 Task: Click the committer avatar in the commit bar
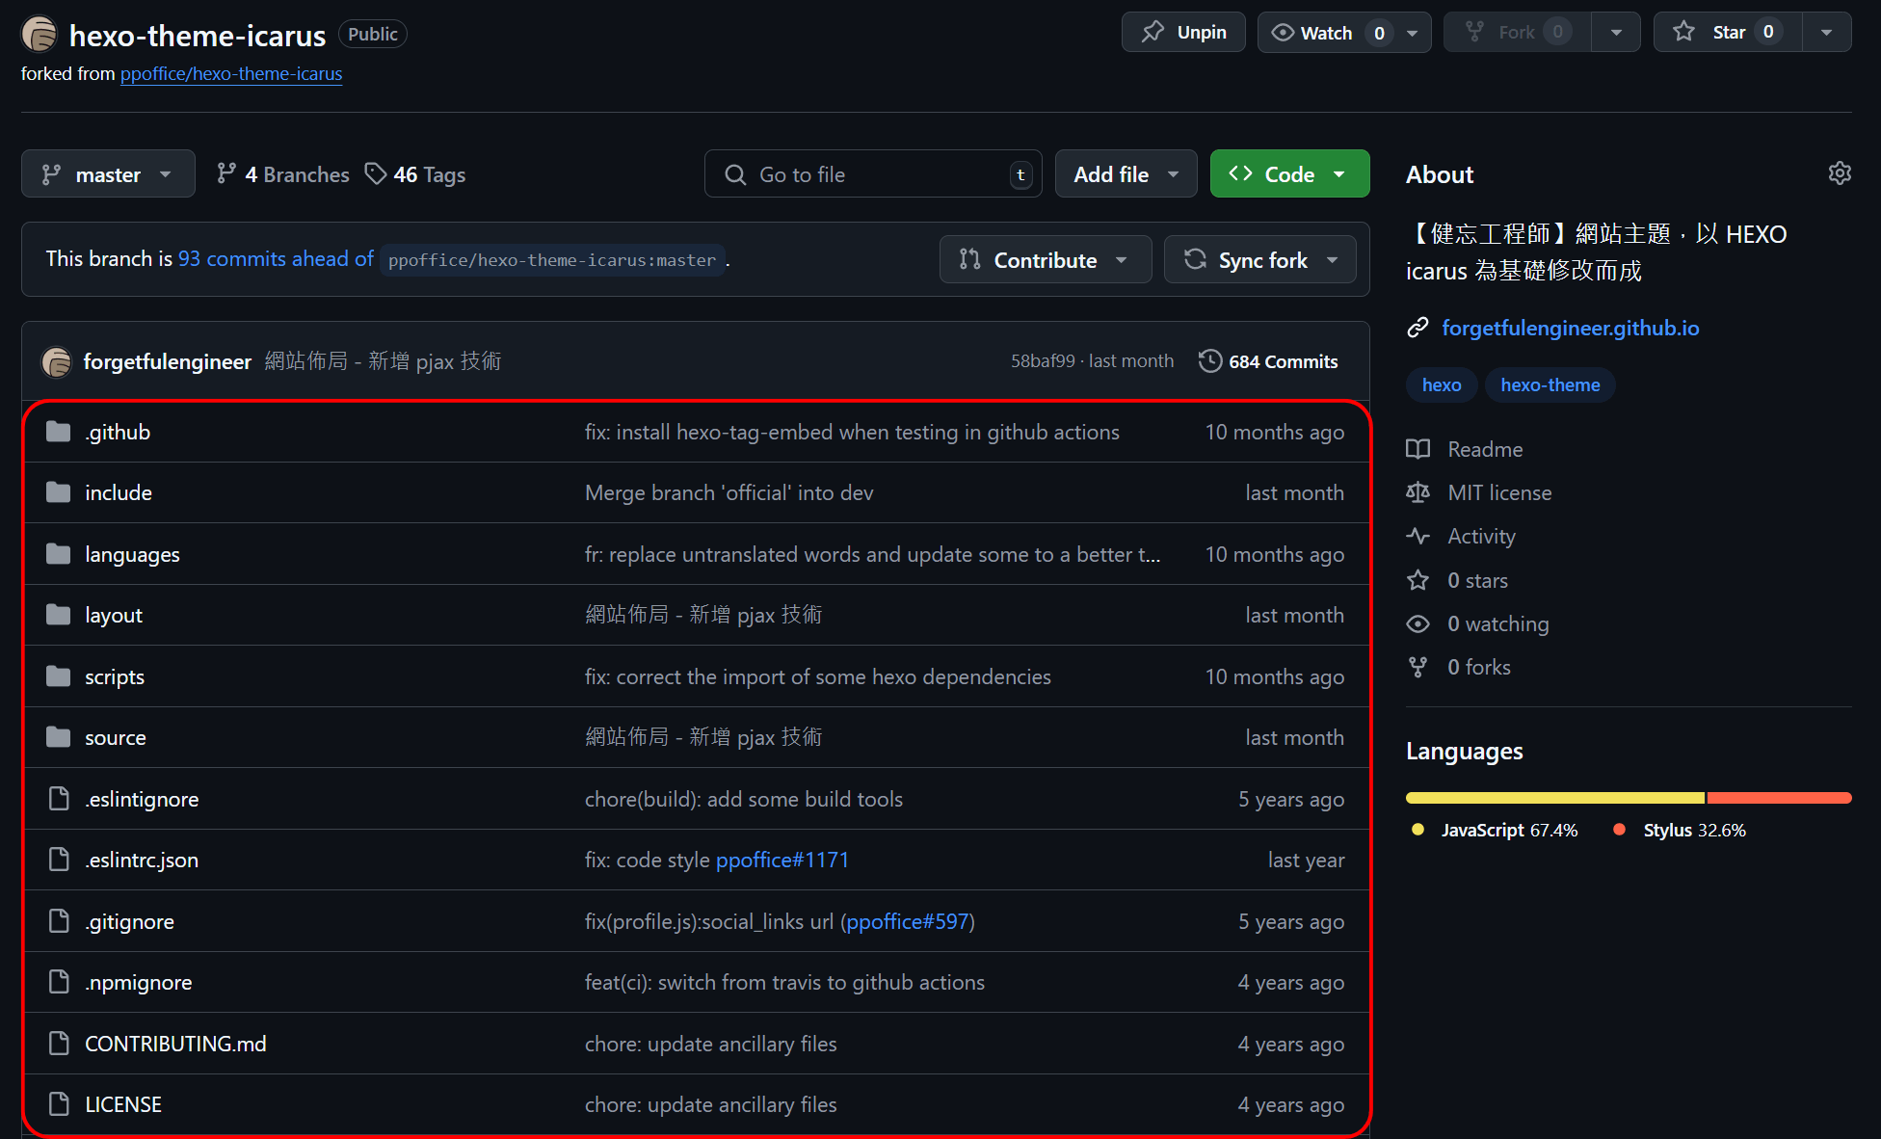(57, 362)
